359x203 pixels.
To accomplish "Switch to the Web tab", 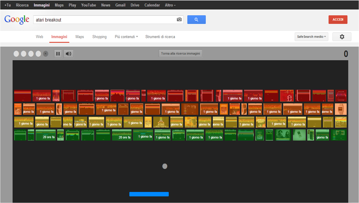I will click(x=39, y=37).
